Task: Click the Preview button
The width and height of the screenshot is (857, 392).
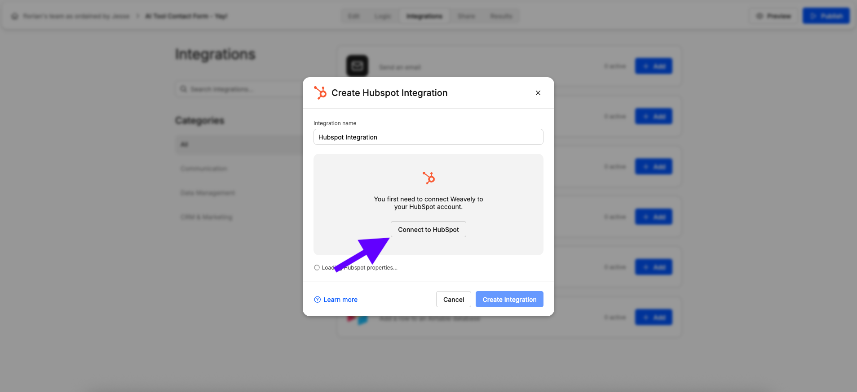Action: 773,16
